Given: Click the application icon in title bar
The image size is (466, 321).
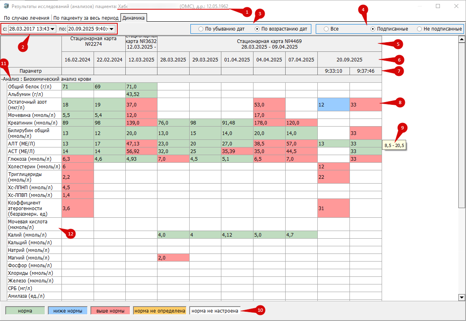Looking at the screenshot, I should (6, 6).
